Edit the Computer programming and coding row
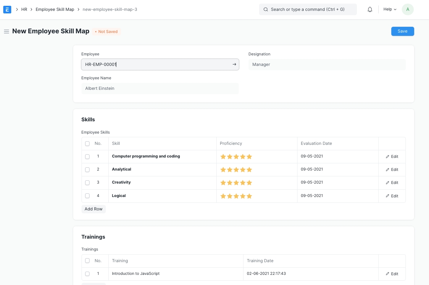 click(392, 157)
